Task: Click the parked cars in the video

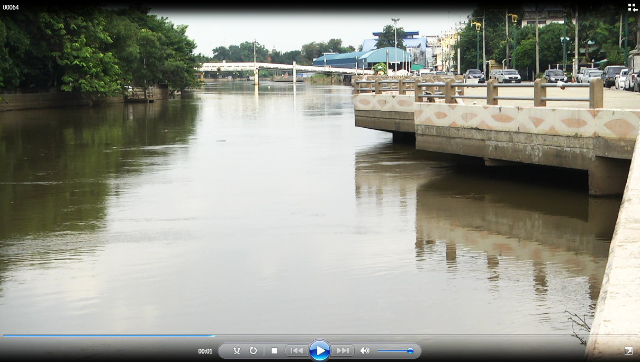Action: click(508, 76)
